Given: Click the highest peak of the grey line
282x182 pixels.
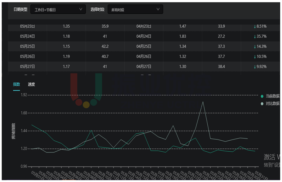Looking at the screenshot, I should [203, 102].
